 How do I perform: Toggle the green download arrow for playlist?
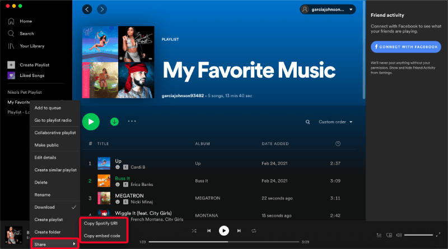coord(114,122)
